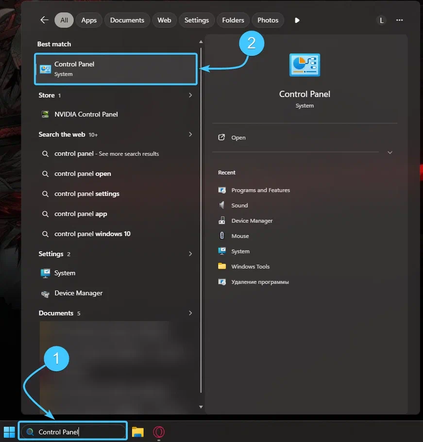The height and width of the screenshot is (442, 423).
Task: Select web suggestion 'control panel windows 10'
Action: (x=116, y=234)
